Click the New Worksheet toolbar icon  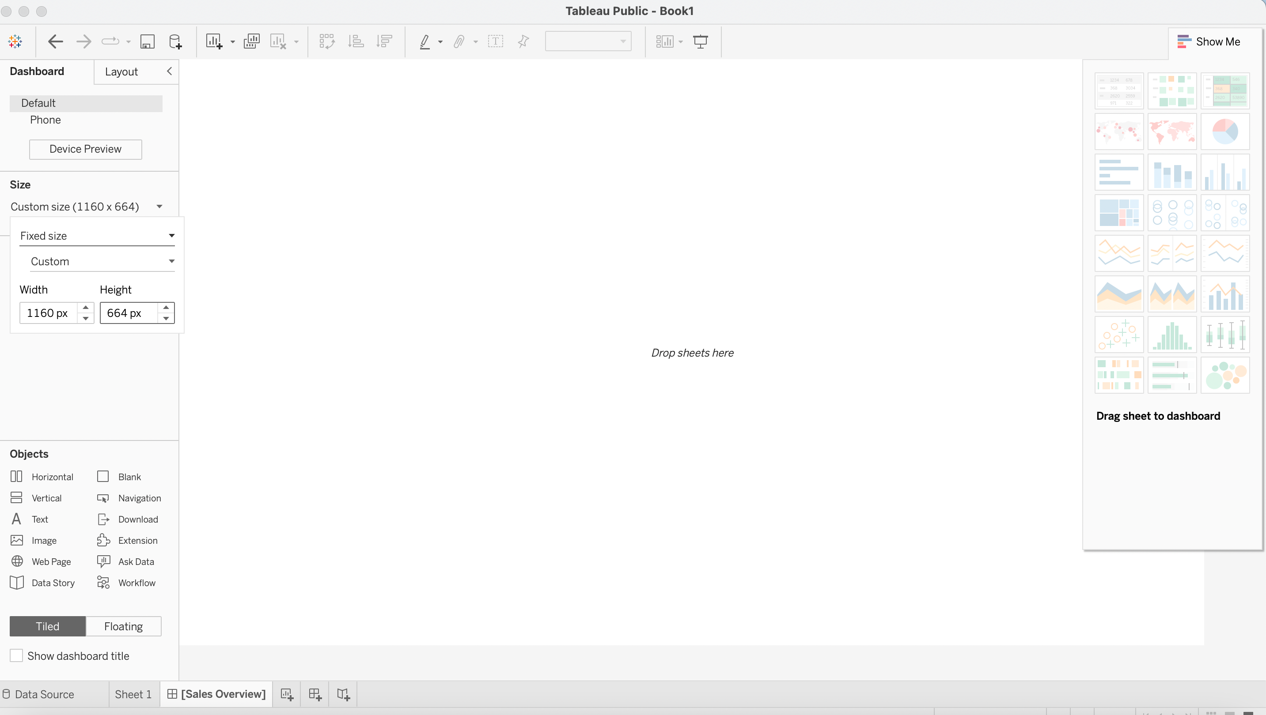pyautogui.click(x=213, y=42)
